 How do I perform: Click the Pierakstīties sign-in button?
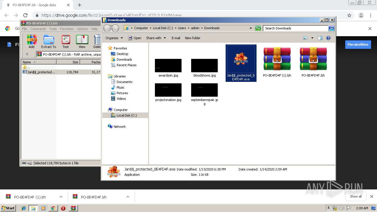click(x=358, y=44)
